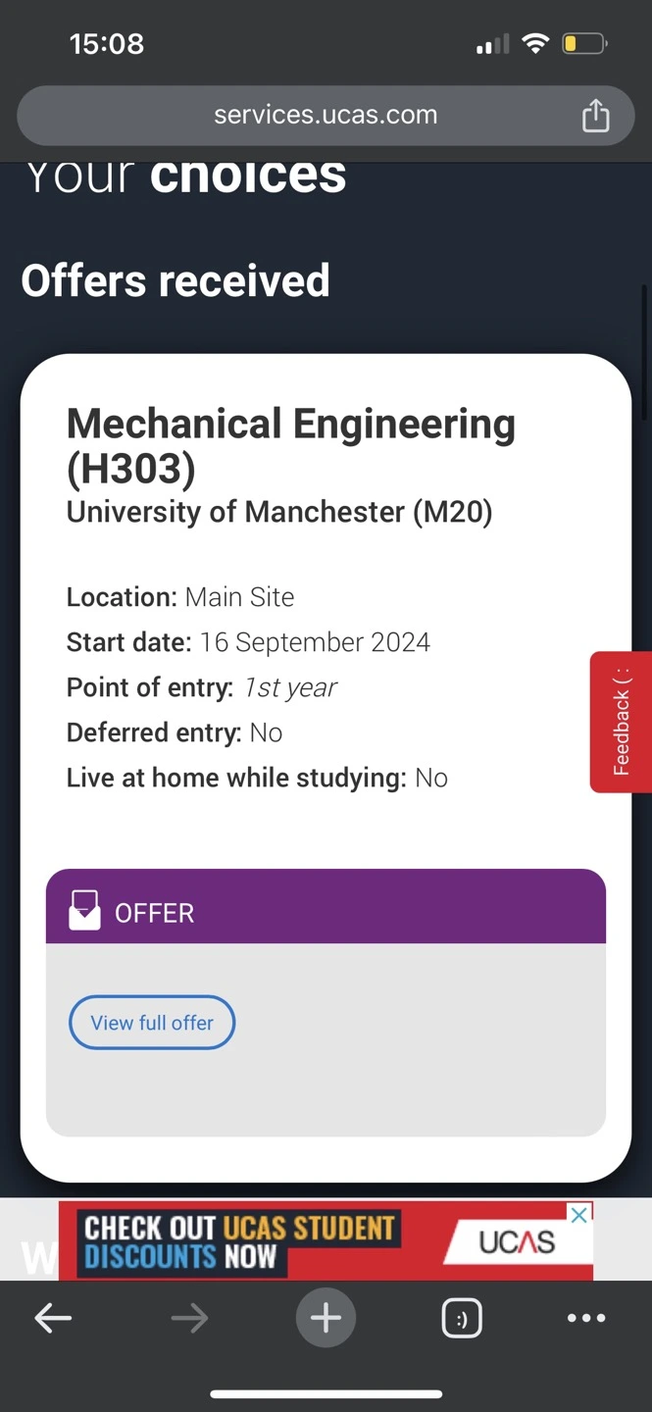Click View full offer button
Screen dimensions: 652x1412
[x=152, y=1023]
